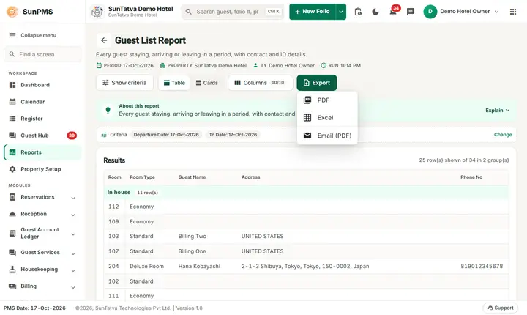527x315 pixels.
Task: Click Show criteria button
Action: (124, 83)
